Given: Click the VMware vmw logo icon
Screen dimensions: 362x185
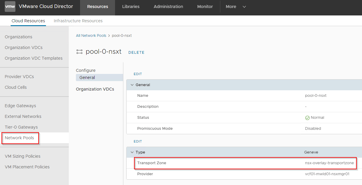Looking at the screenshot, I should pos(10,7).
